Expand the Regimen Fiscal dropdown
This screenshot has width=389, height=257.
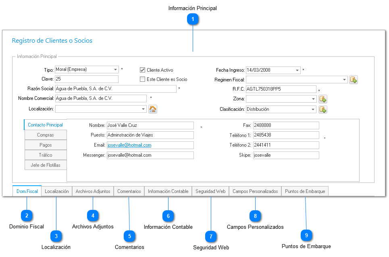(344, 79)
